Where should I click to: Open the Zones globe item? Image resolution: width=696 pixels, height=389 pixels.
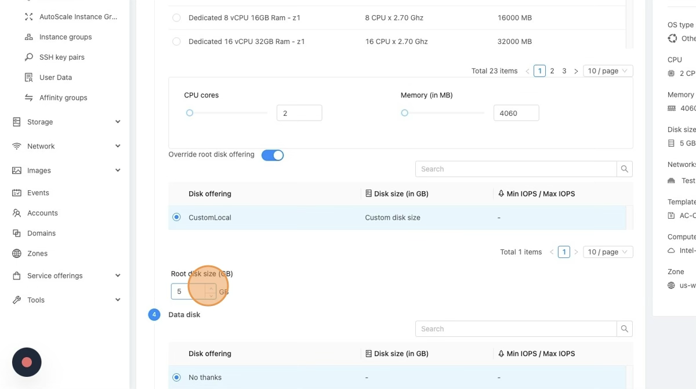37,254
